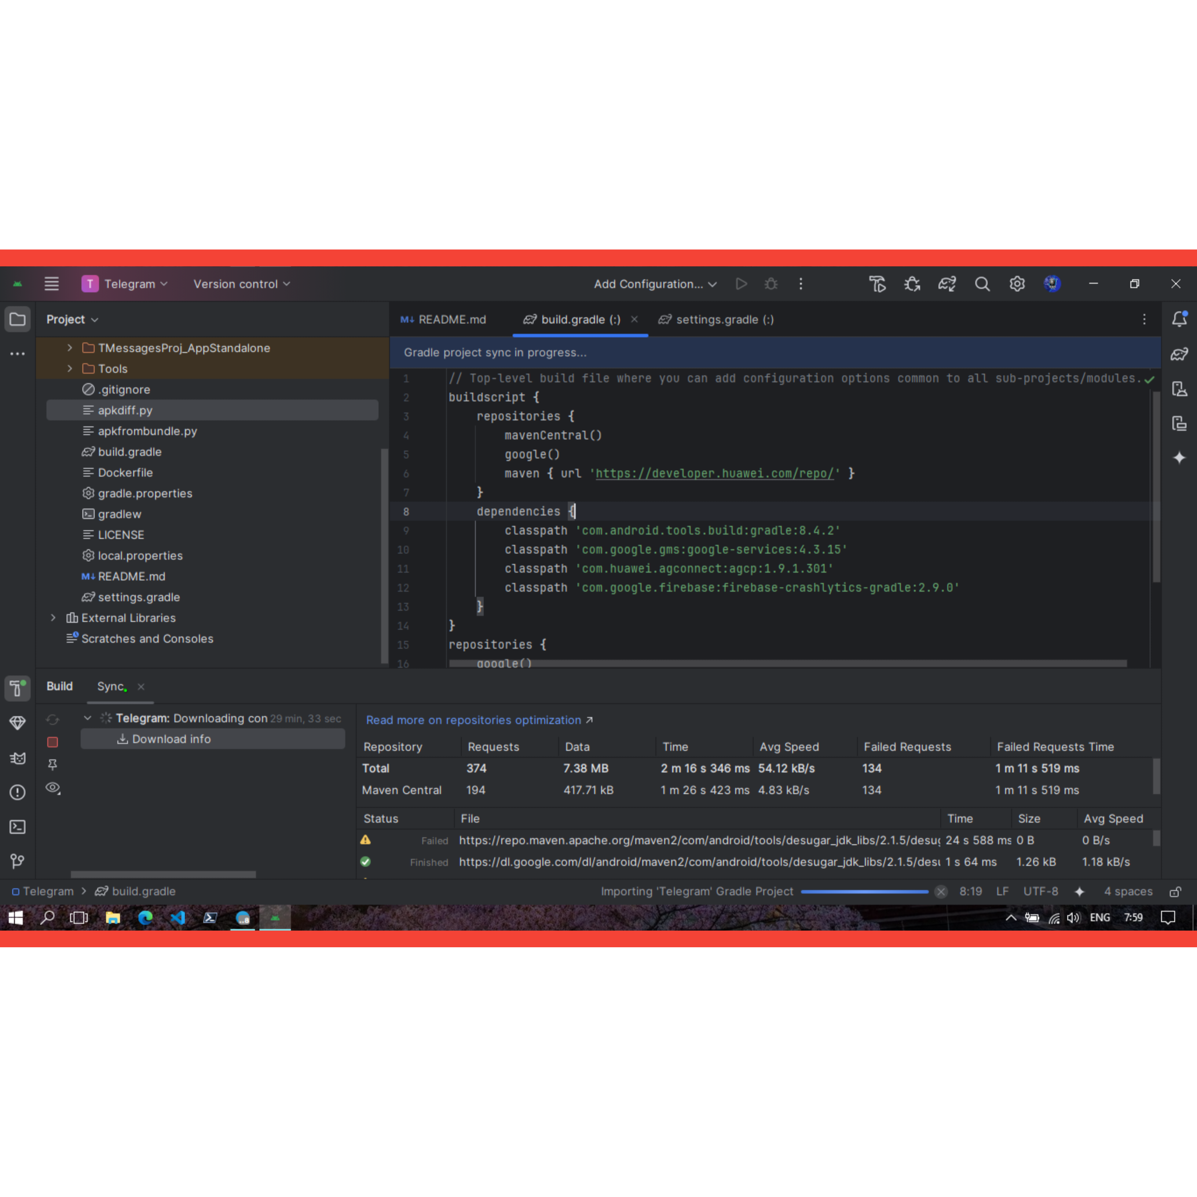Image resolution: width=1197 pixels, height=1197 pixels.
Task: Click the editor vertical scrollbar
Action: point(1156,487)
